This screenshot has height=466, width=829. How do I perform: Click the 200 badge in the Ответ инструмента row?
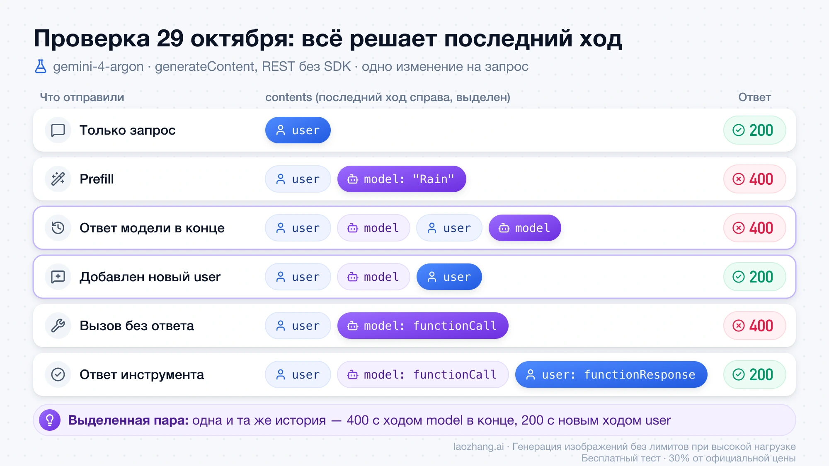(x=754, y=374)
